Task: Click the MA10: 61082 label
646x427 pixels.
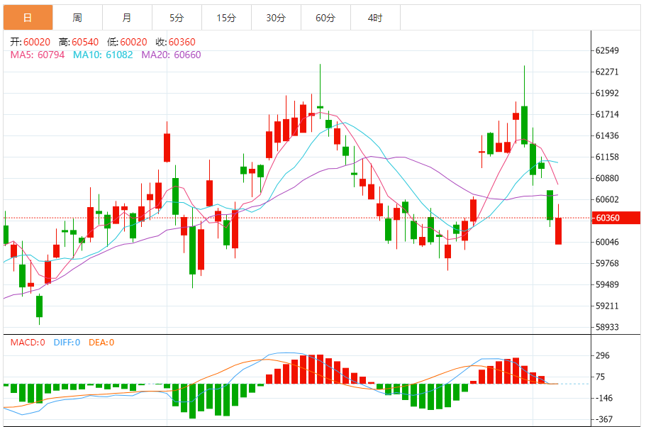Action: click(x=103, y=55)
